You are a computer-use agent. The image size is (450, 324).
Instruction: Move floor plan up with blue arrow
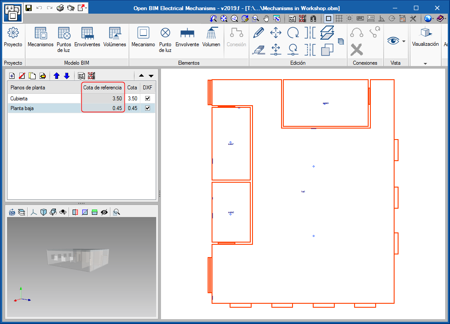[57, 76]
